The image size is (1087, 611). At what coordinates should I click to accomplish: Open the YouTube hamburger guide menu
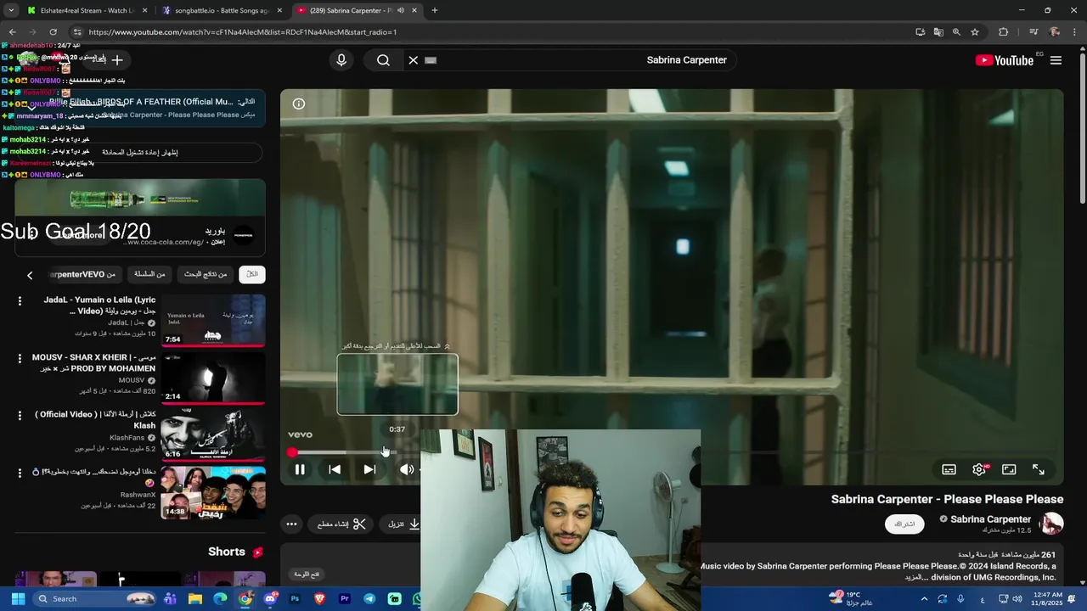(1056, 60)
